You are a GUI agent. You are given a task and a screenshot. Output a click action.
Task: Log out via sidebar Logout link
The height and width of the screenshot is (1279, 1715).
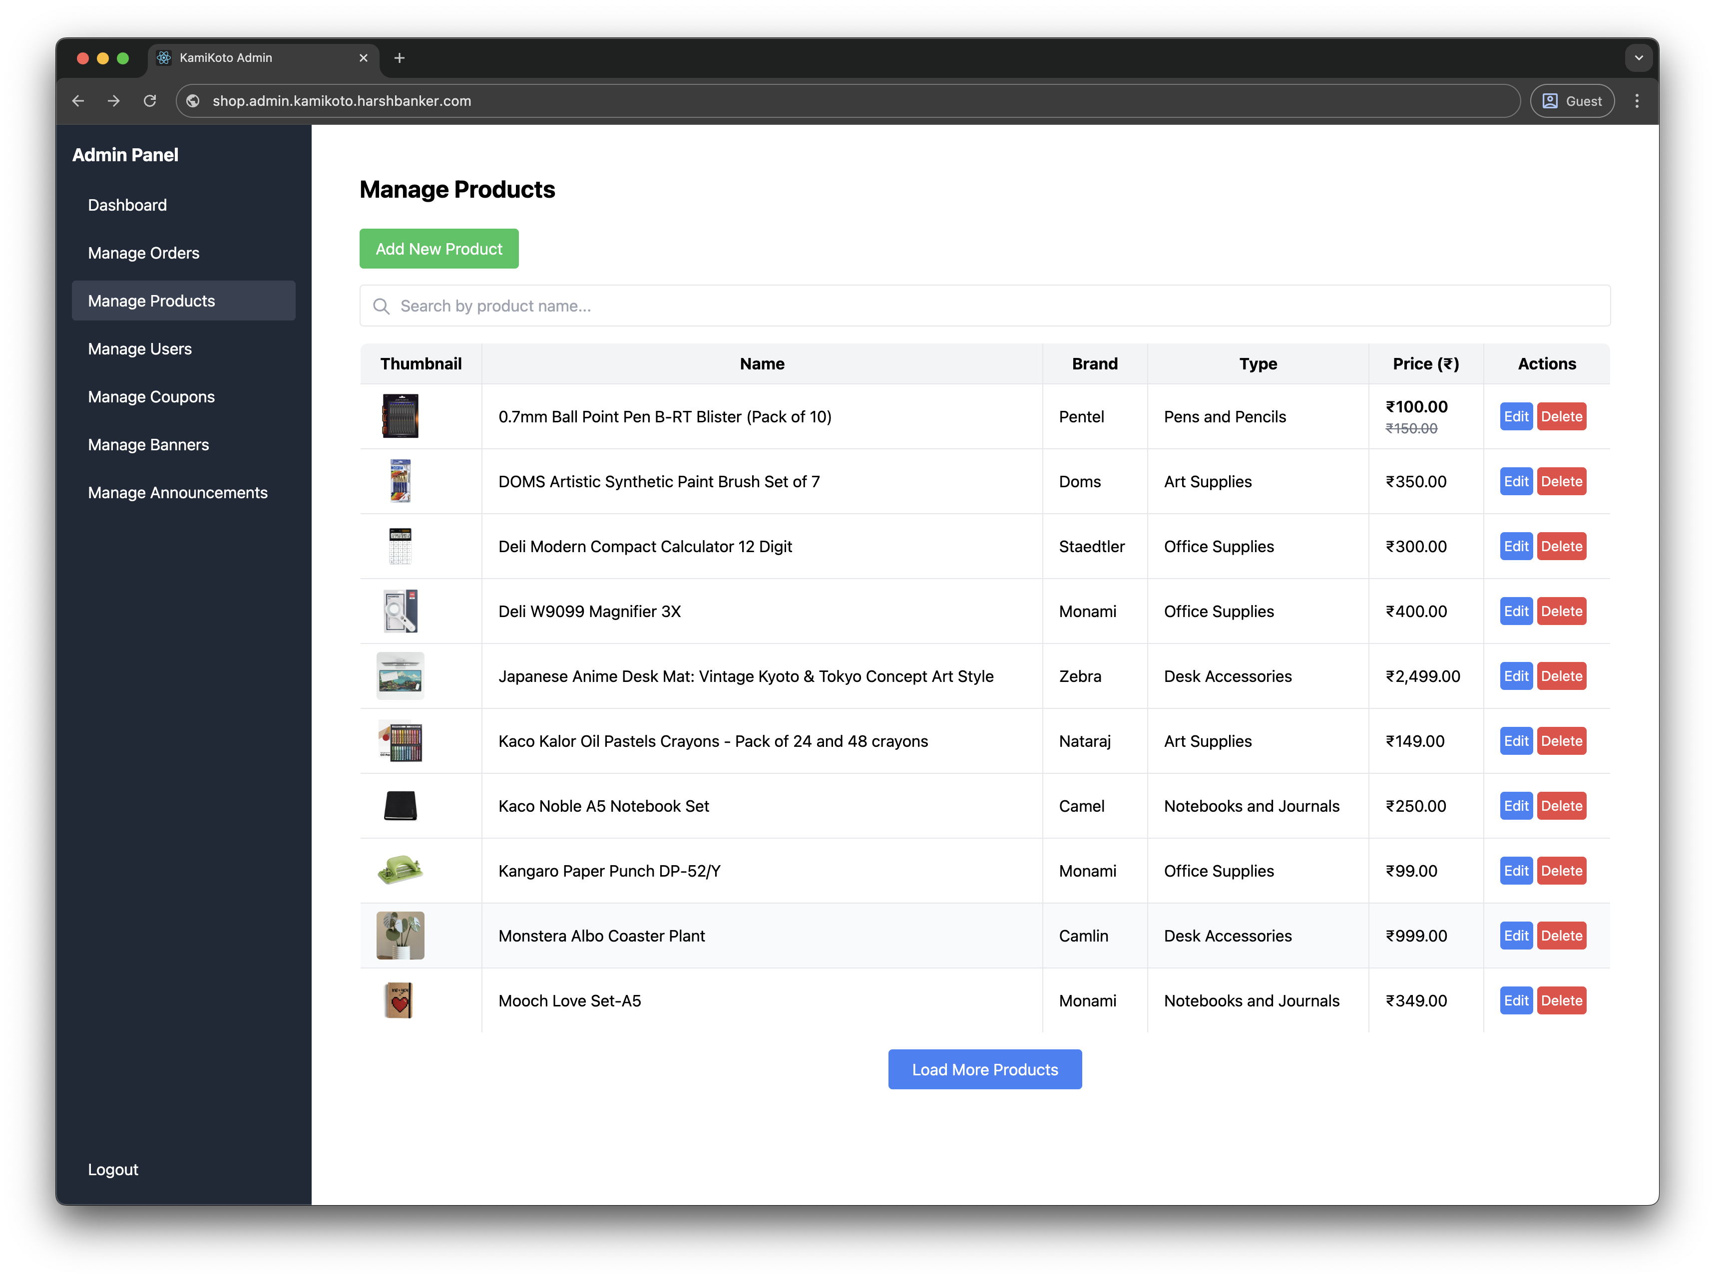click(x=113, y=1169)
